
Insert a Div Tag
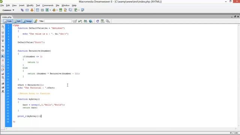(42, 10)
